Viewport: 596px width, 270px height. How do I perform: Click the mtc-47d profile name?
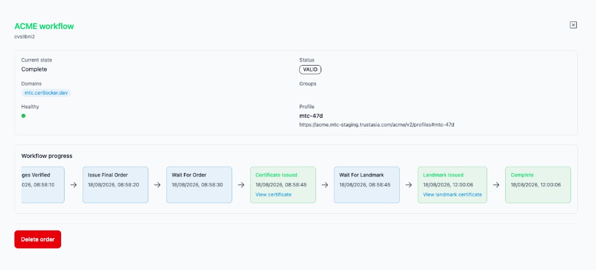[x=311, y=116]
